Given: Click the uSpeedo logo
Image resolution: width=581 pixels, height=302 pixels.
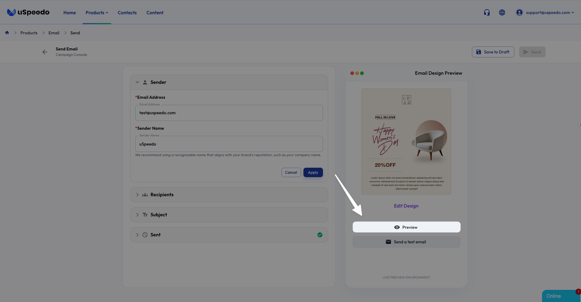Looking at the screenshot, I should (x=28, y=12).
